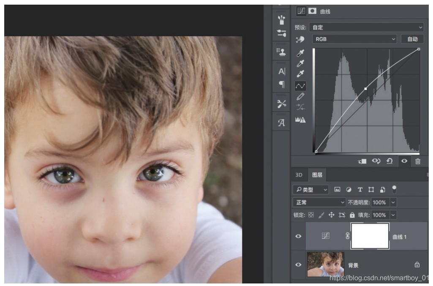Click the lock icon on 背景 layer
Screen dimensions: 433x286
(x=417, y=265)
